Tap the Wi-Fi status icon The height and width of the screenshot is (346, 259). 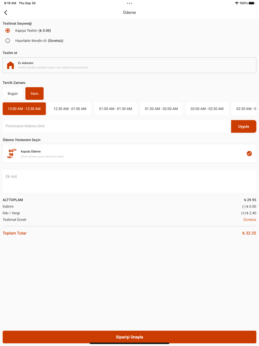pos(236,3)
